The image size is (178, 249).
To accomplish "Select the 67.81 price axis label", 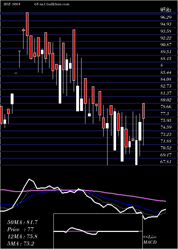I will pos(166,162).
